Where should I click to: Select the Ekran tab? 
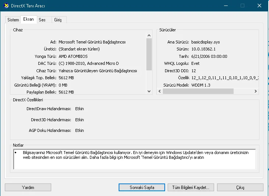pos(28,19)
